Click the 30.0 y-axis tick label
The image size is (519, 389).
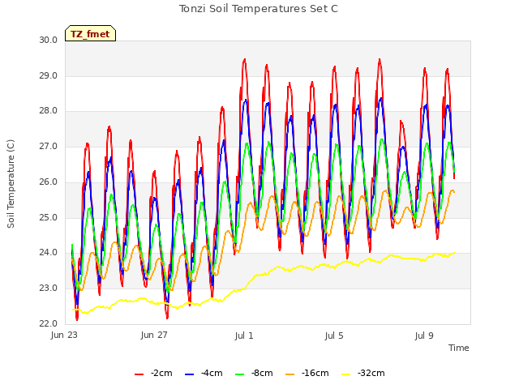click(x=49, y=40)
